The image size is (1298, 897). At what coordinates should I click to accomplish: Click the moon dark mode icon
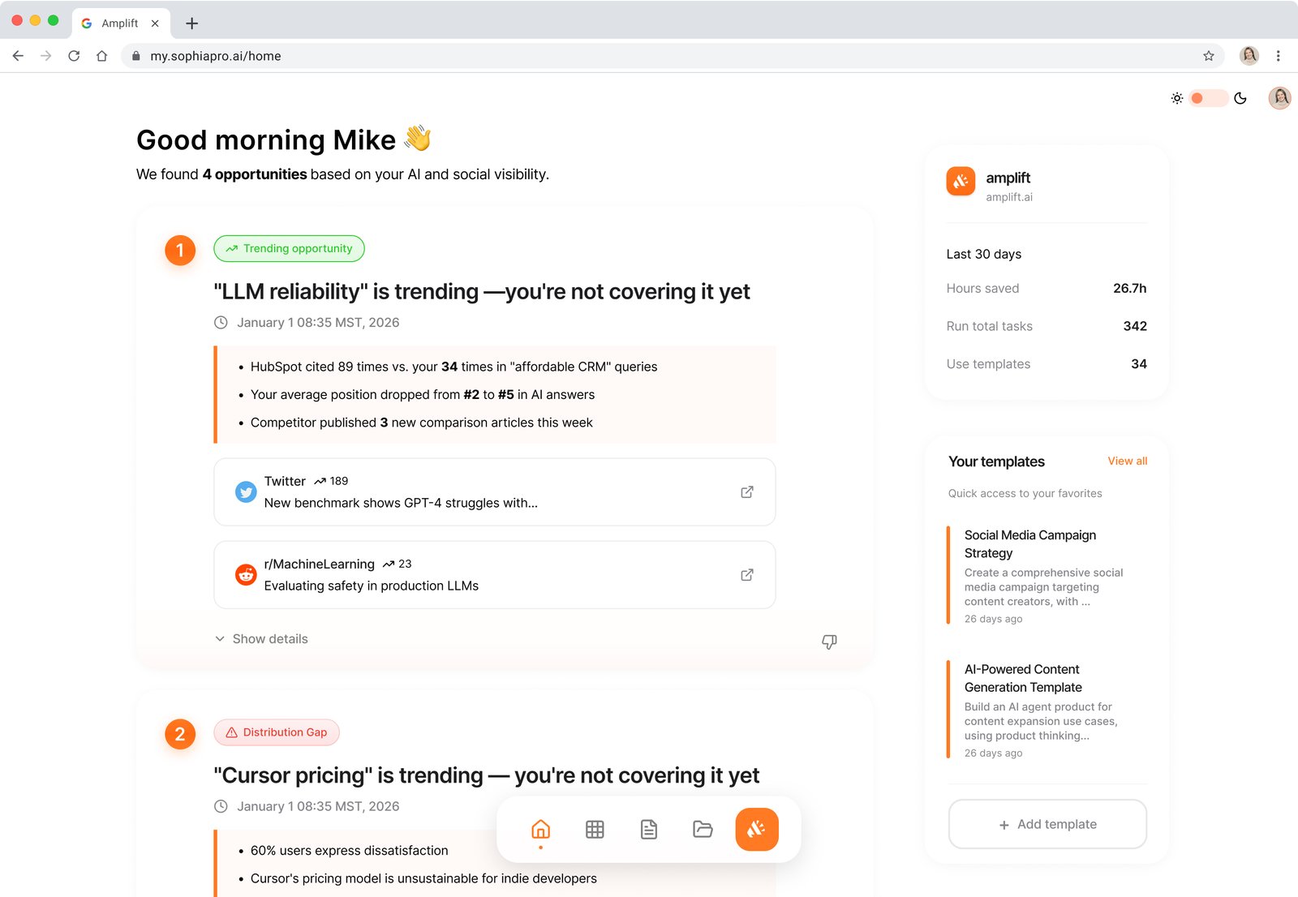click(1240, 98)
